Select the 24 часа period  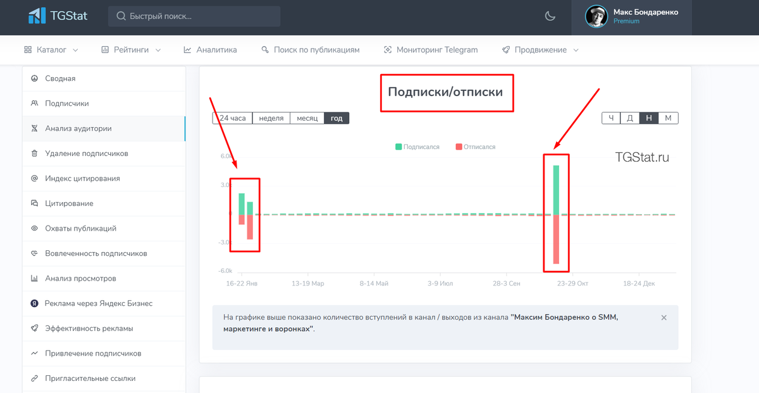[233, 118]
